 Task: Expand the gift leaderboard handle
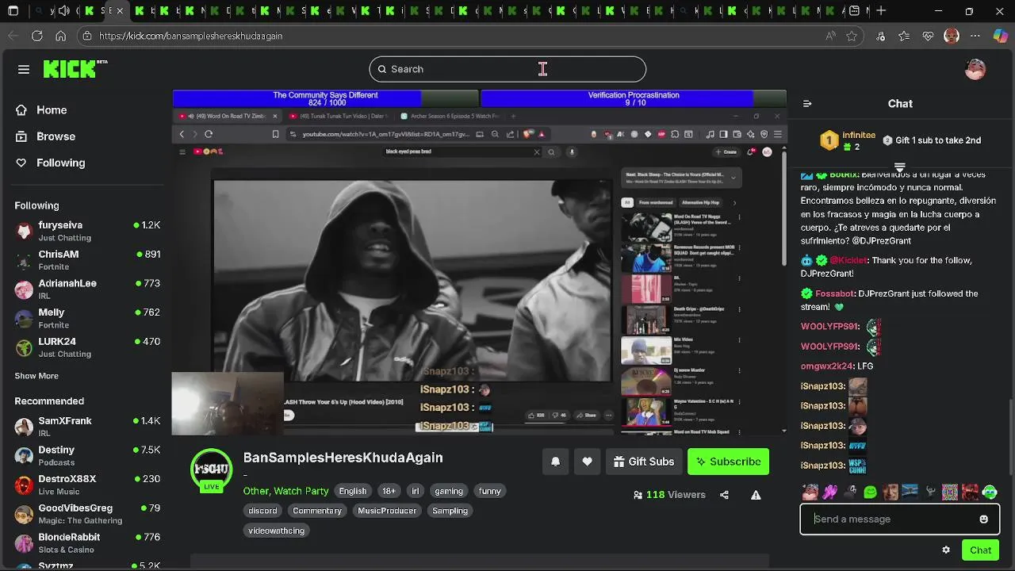pos(900,167)
